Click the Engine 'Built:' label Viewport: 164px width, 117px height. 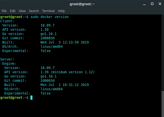pos(10,85)
